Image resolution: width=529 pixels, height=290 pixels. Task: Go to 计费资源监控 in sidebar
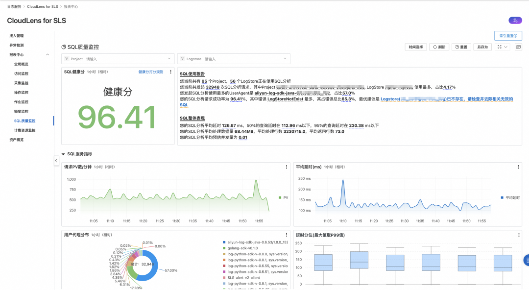coord(24,130)
